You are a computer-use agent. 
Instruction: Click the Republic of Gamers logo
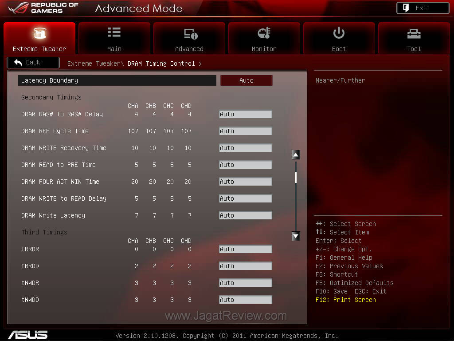coord(43,8)
